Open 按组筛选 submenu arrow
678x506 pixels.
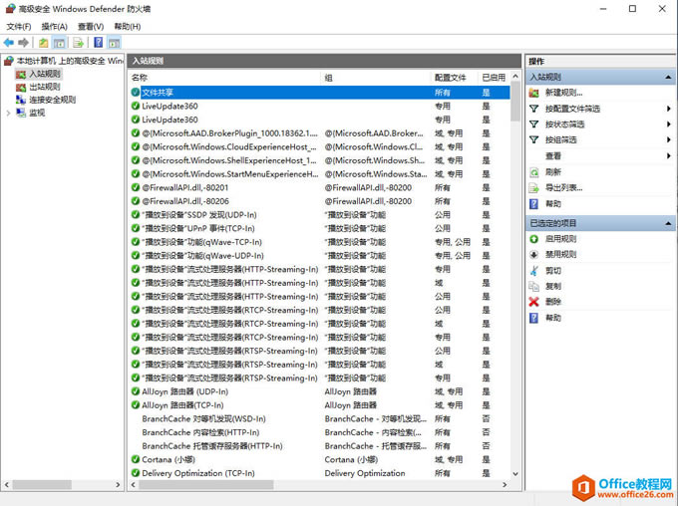[x=668, y=140]
